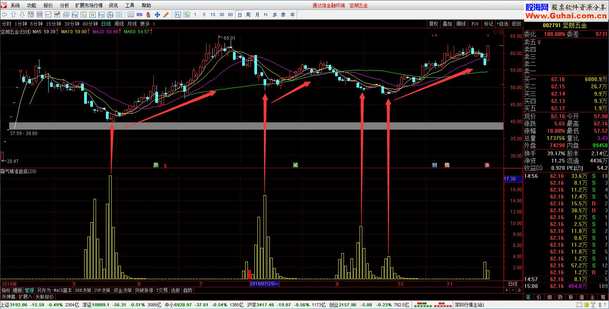609x309 pixels.
Task: Click the 另存为 button
Action: pos(44,290)
